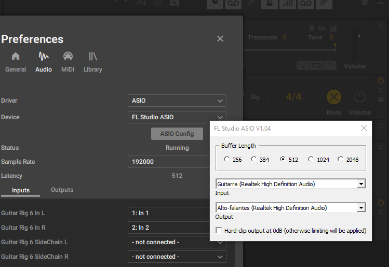
Task: Open the Library preferences tab
Action: (93, 62)
